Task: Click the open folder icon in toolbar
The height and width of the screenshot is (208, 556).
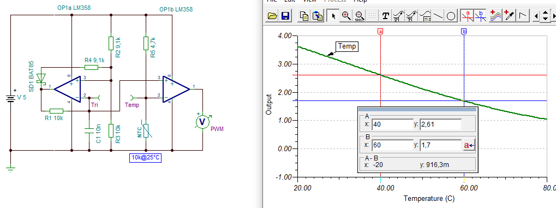Action: pos(272,16)
